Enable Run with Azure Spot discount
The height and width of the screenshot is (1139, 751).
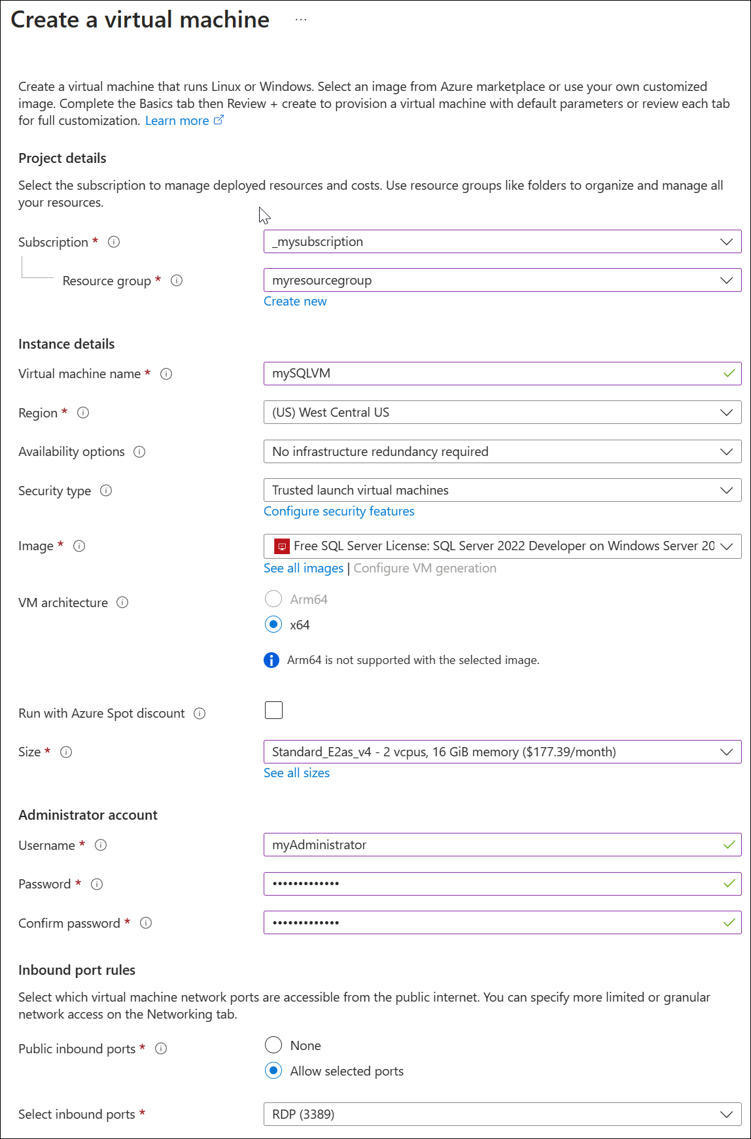coord(273,710)
